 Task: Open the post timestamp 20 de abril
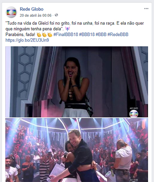pyautogui.click(x=35, y=15)
